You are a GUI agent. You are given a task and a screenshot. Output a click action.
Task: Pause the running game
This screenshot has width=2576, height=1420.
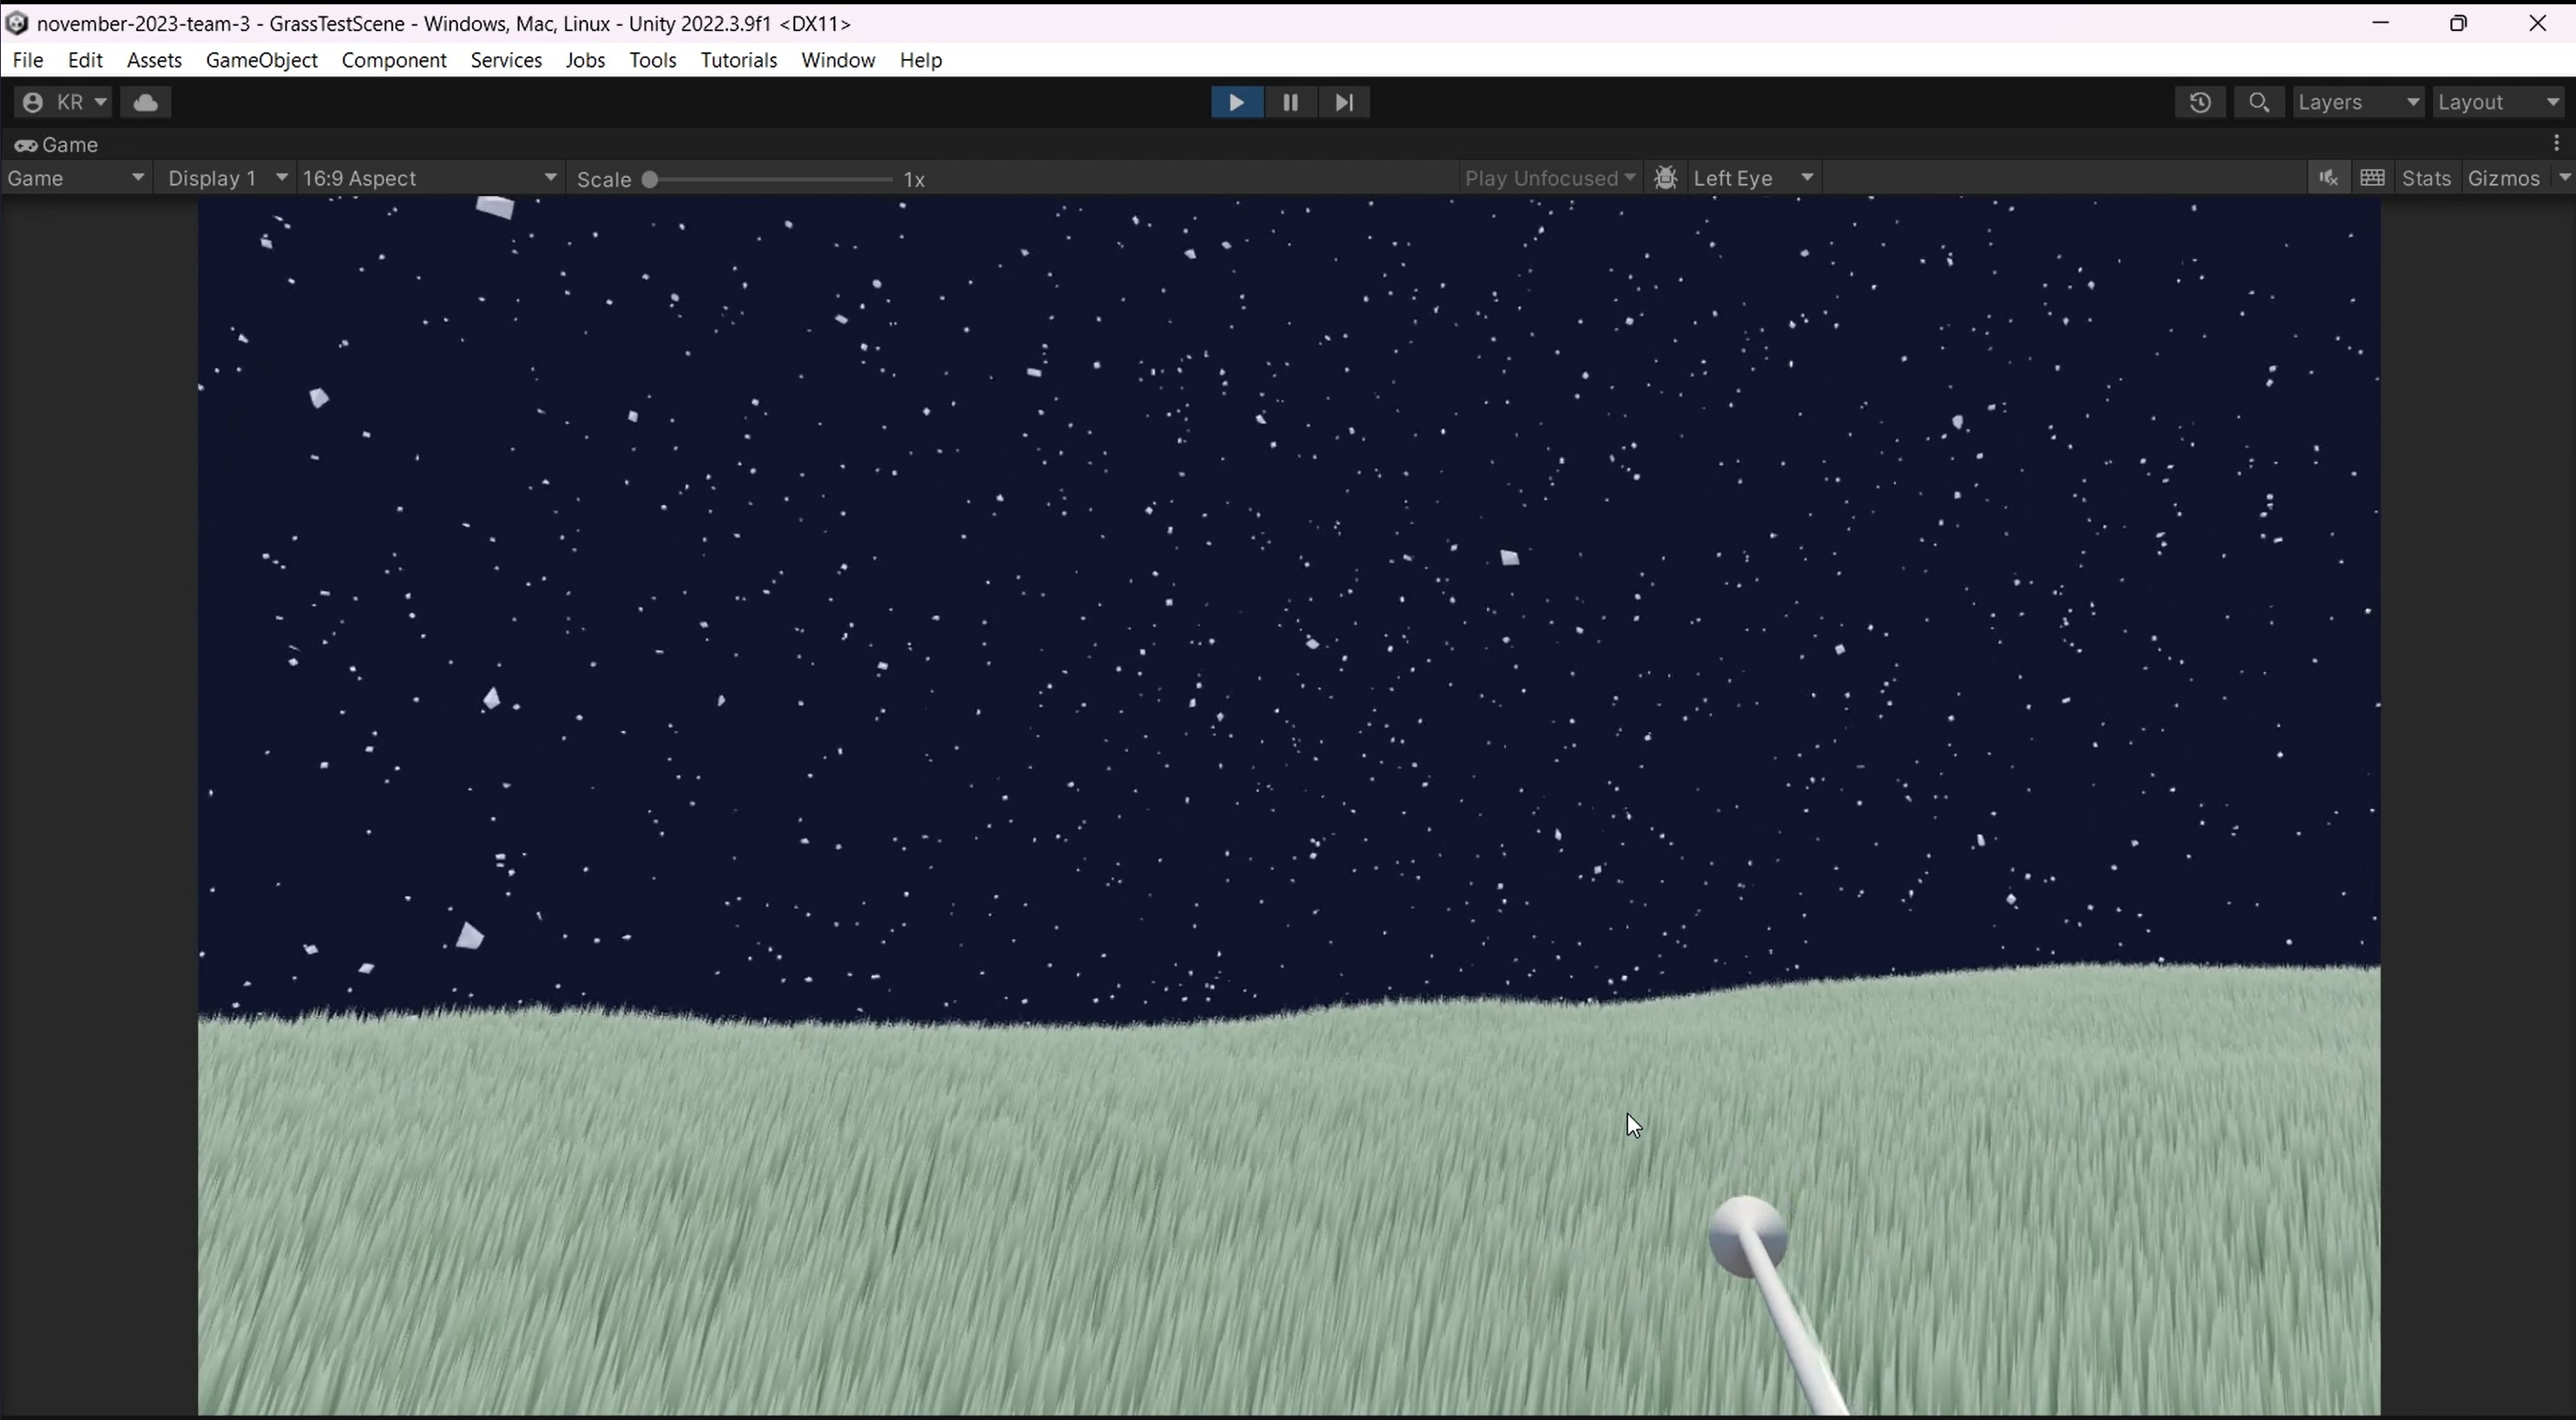[1290, 102]
